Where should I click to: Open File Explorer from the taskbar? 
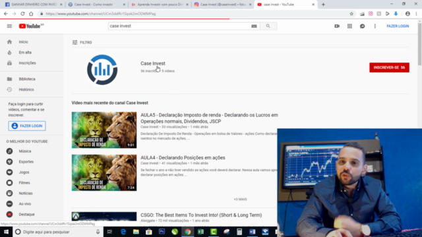point(136,232)
